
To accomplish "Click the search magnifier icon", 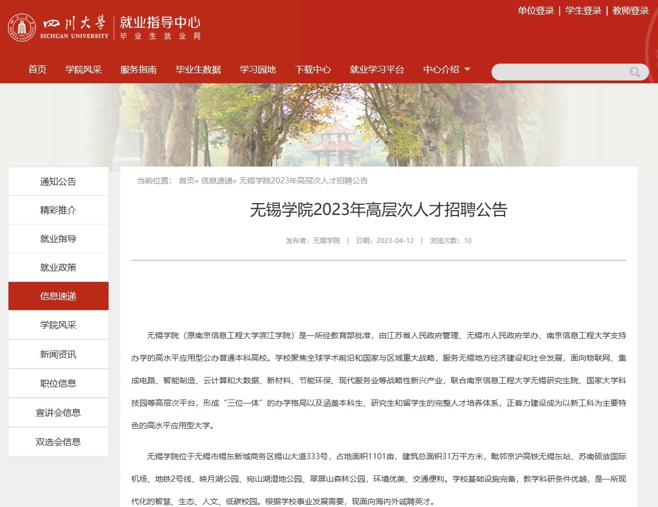I will pyautogui.click(x=635, y=72).
